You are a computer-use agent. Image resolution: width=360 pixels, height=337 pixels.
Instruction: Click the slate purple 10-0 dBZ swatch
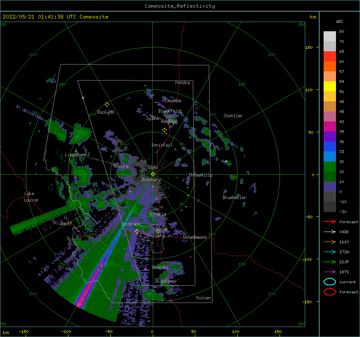tap(330, 187)
